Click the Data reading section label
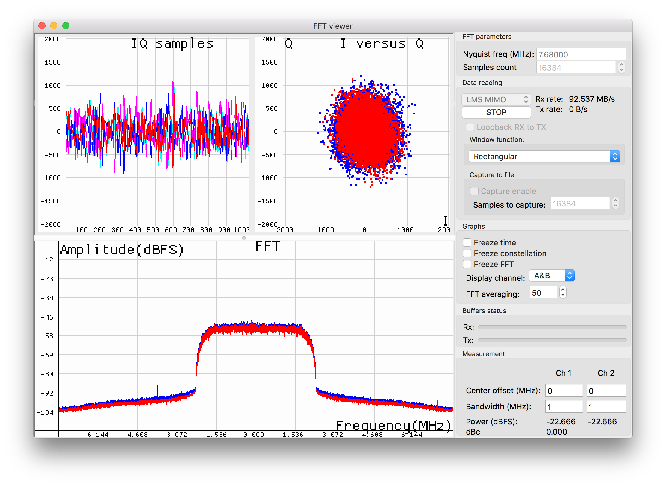Viewport: 666px width, 486px height. tap(482, 83)
